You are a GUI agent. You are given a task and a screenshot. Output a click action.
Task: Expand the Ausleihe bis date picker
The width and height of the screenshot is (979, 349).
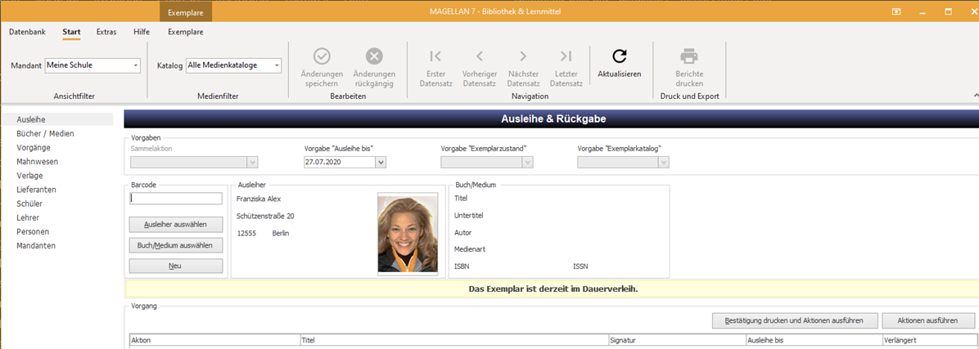coord(381,162)
